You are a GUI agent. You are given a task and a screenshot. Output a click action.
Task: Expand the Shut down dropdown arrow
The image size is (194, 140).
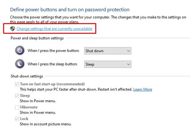(128, 51)
